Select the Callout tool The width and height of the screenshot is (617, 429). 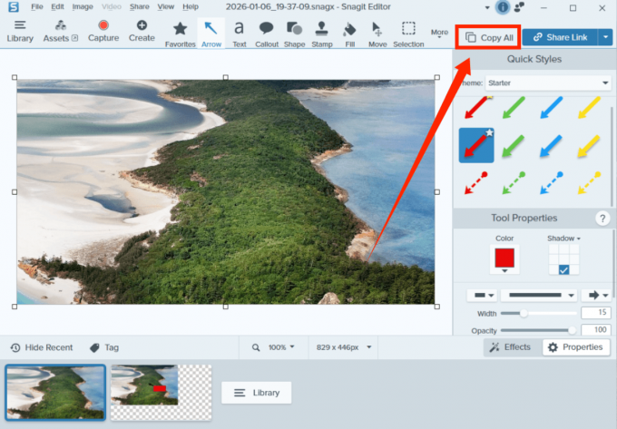coord(267,34)
